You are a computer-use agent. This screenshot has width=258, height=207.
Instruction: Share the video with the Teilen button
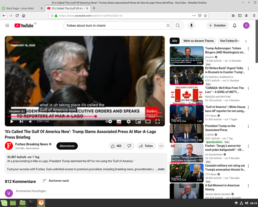146,146
